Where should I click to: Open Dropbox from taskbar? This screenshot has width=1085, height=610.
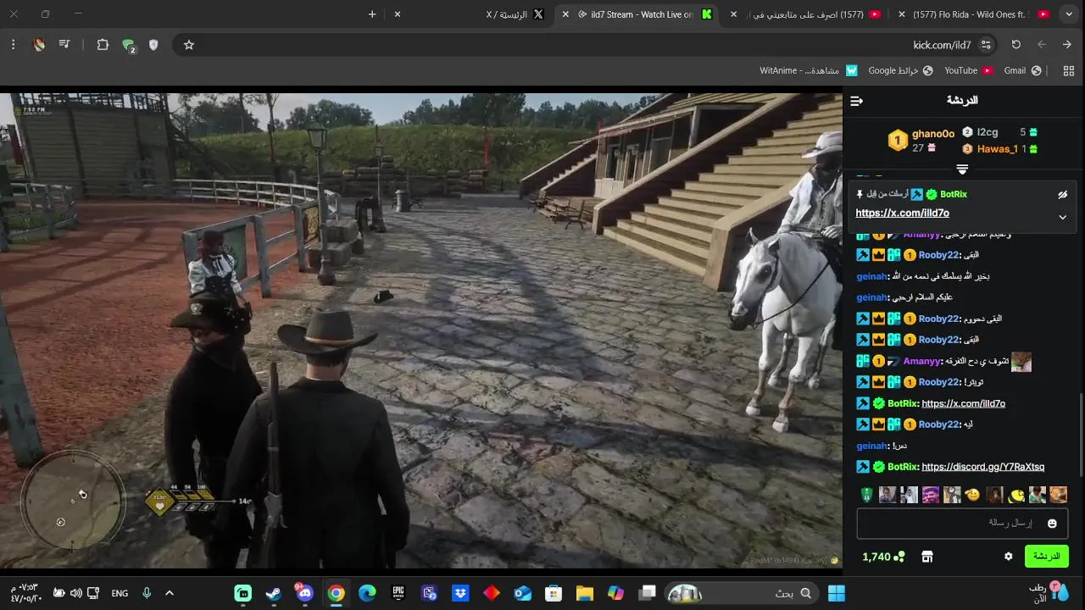point(460,593)
